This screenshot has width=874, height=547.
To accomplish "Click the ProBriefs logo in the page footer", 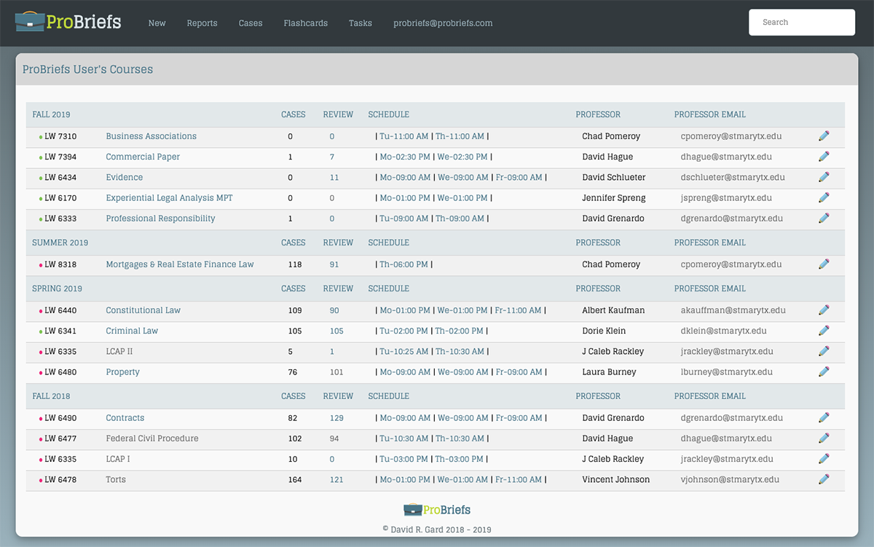I will pyautogui.click(x=437, y=509).
